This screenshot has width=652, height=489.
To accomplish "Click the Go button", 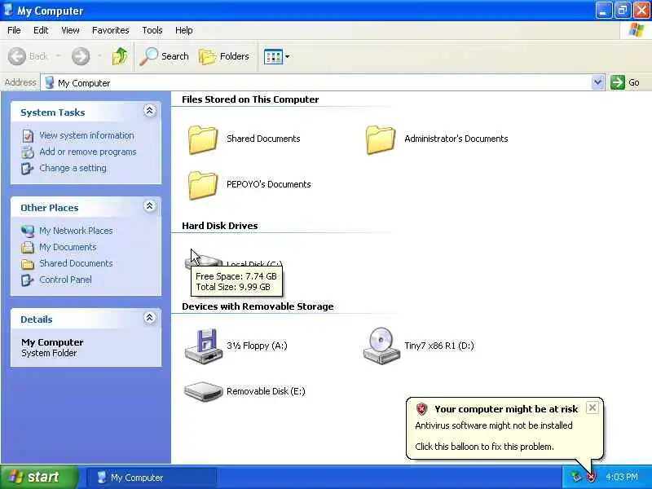I will pos(625,82).
